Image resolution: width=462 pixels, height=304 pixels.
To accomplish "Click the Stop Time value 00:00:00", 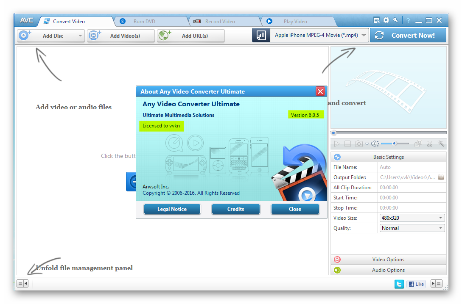I will (x=389, y=208).
